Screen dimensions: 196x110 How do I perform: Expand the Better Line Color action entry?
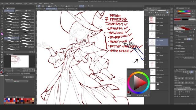[179, 97]
